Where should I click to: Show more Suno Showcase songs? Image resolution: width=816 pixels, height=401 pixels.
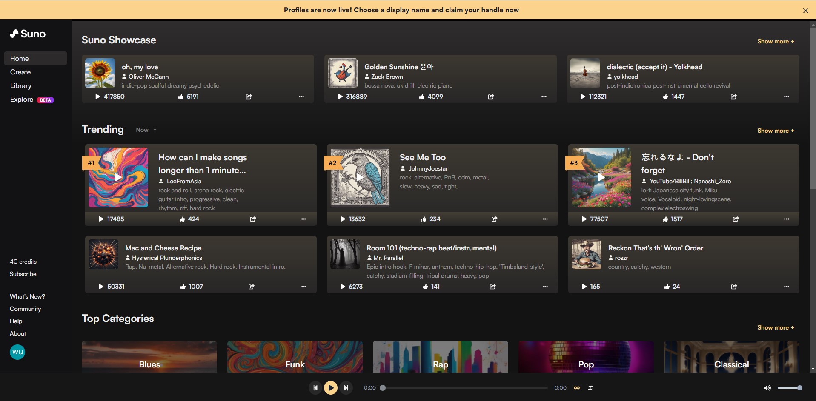(x=776, y=41)
